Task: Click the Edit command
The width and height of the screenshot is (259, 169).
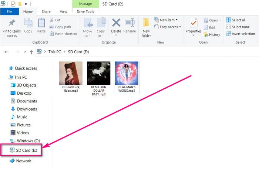Action: (x=209, y=27)
